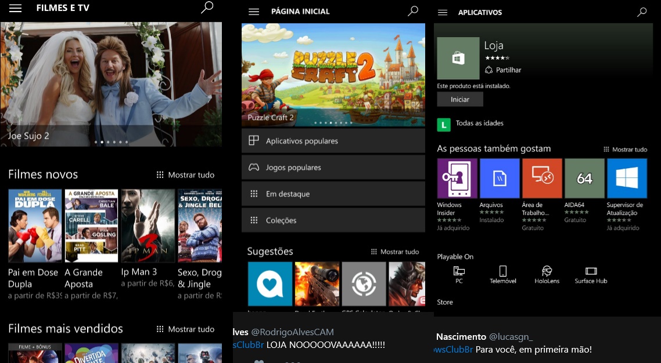Viewport: 661px width, 363px height.
Task: Show all for As pessoas também gostam
Action: 625,150
